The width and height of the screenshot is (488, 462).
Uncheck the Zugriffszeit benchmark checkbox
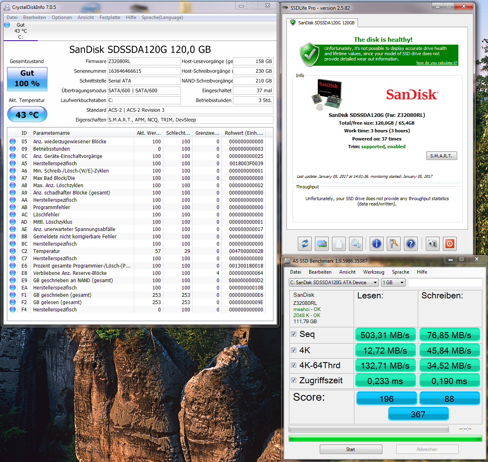point(294,380)
